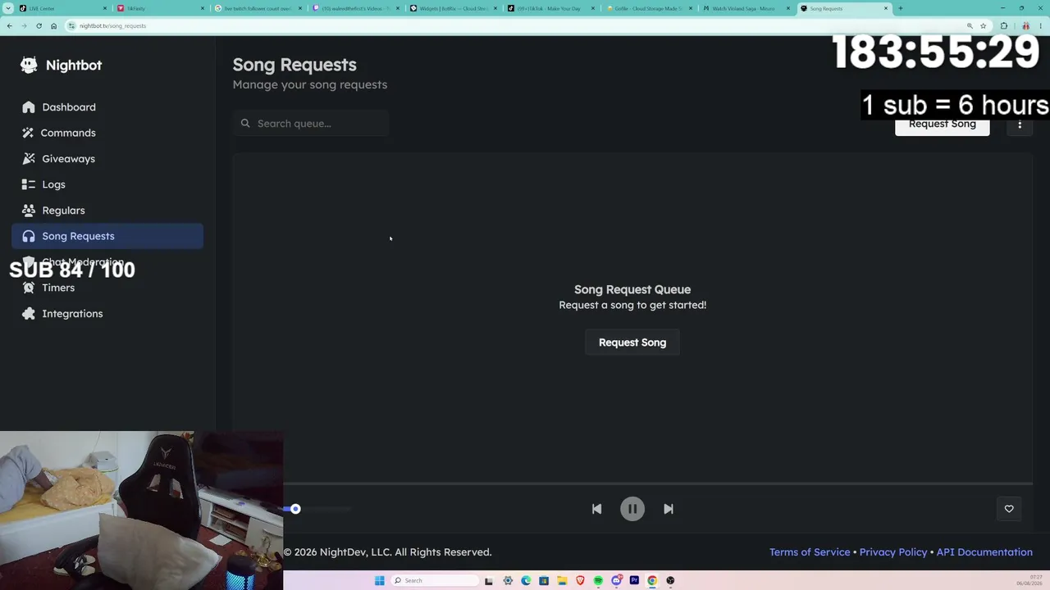Skip to previous song

click(596, 509)
